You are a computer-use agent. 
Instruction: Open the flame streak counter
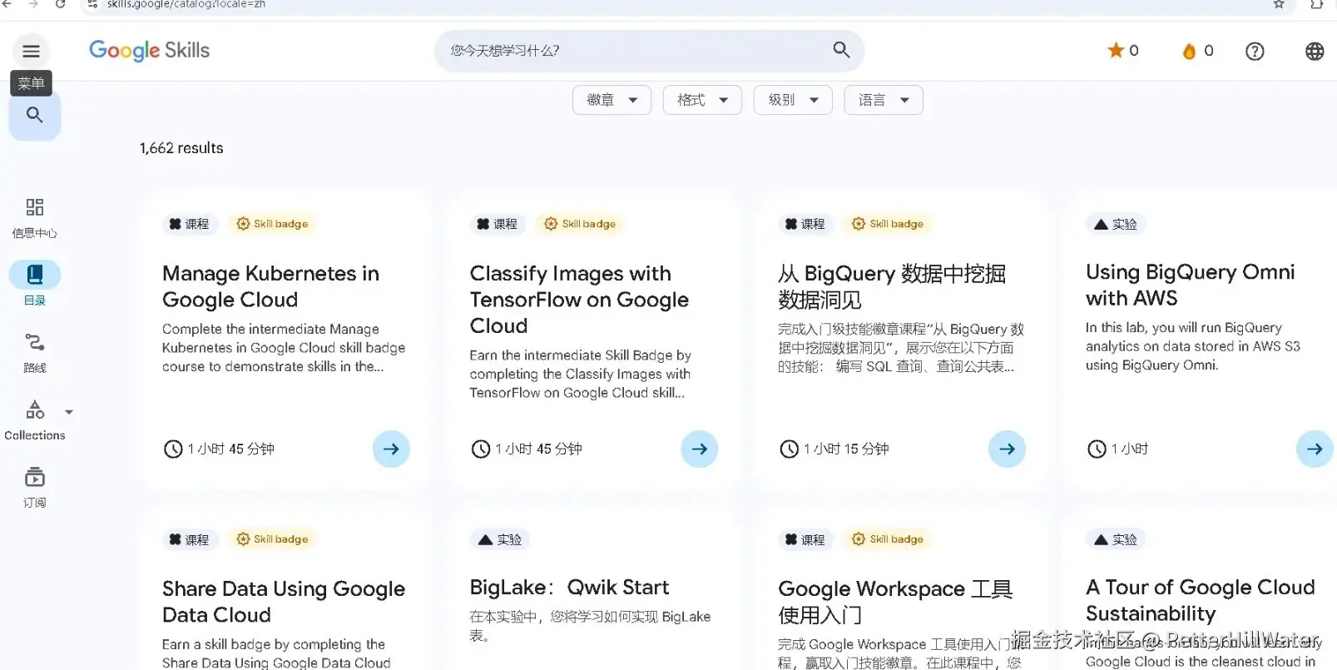1198,51
